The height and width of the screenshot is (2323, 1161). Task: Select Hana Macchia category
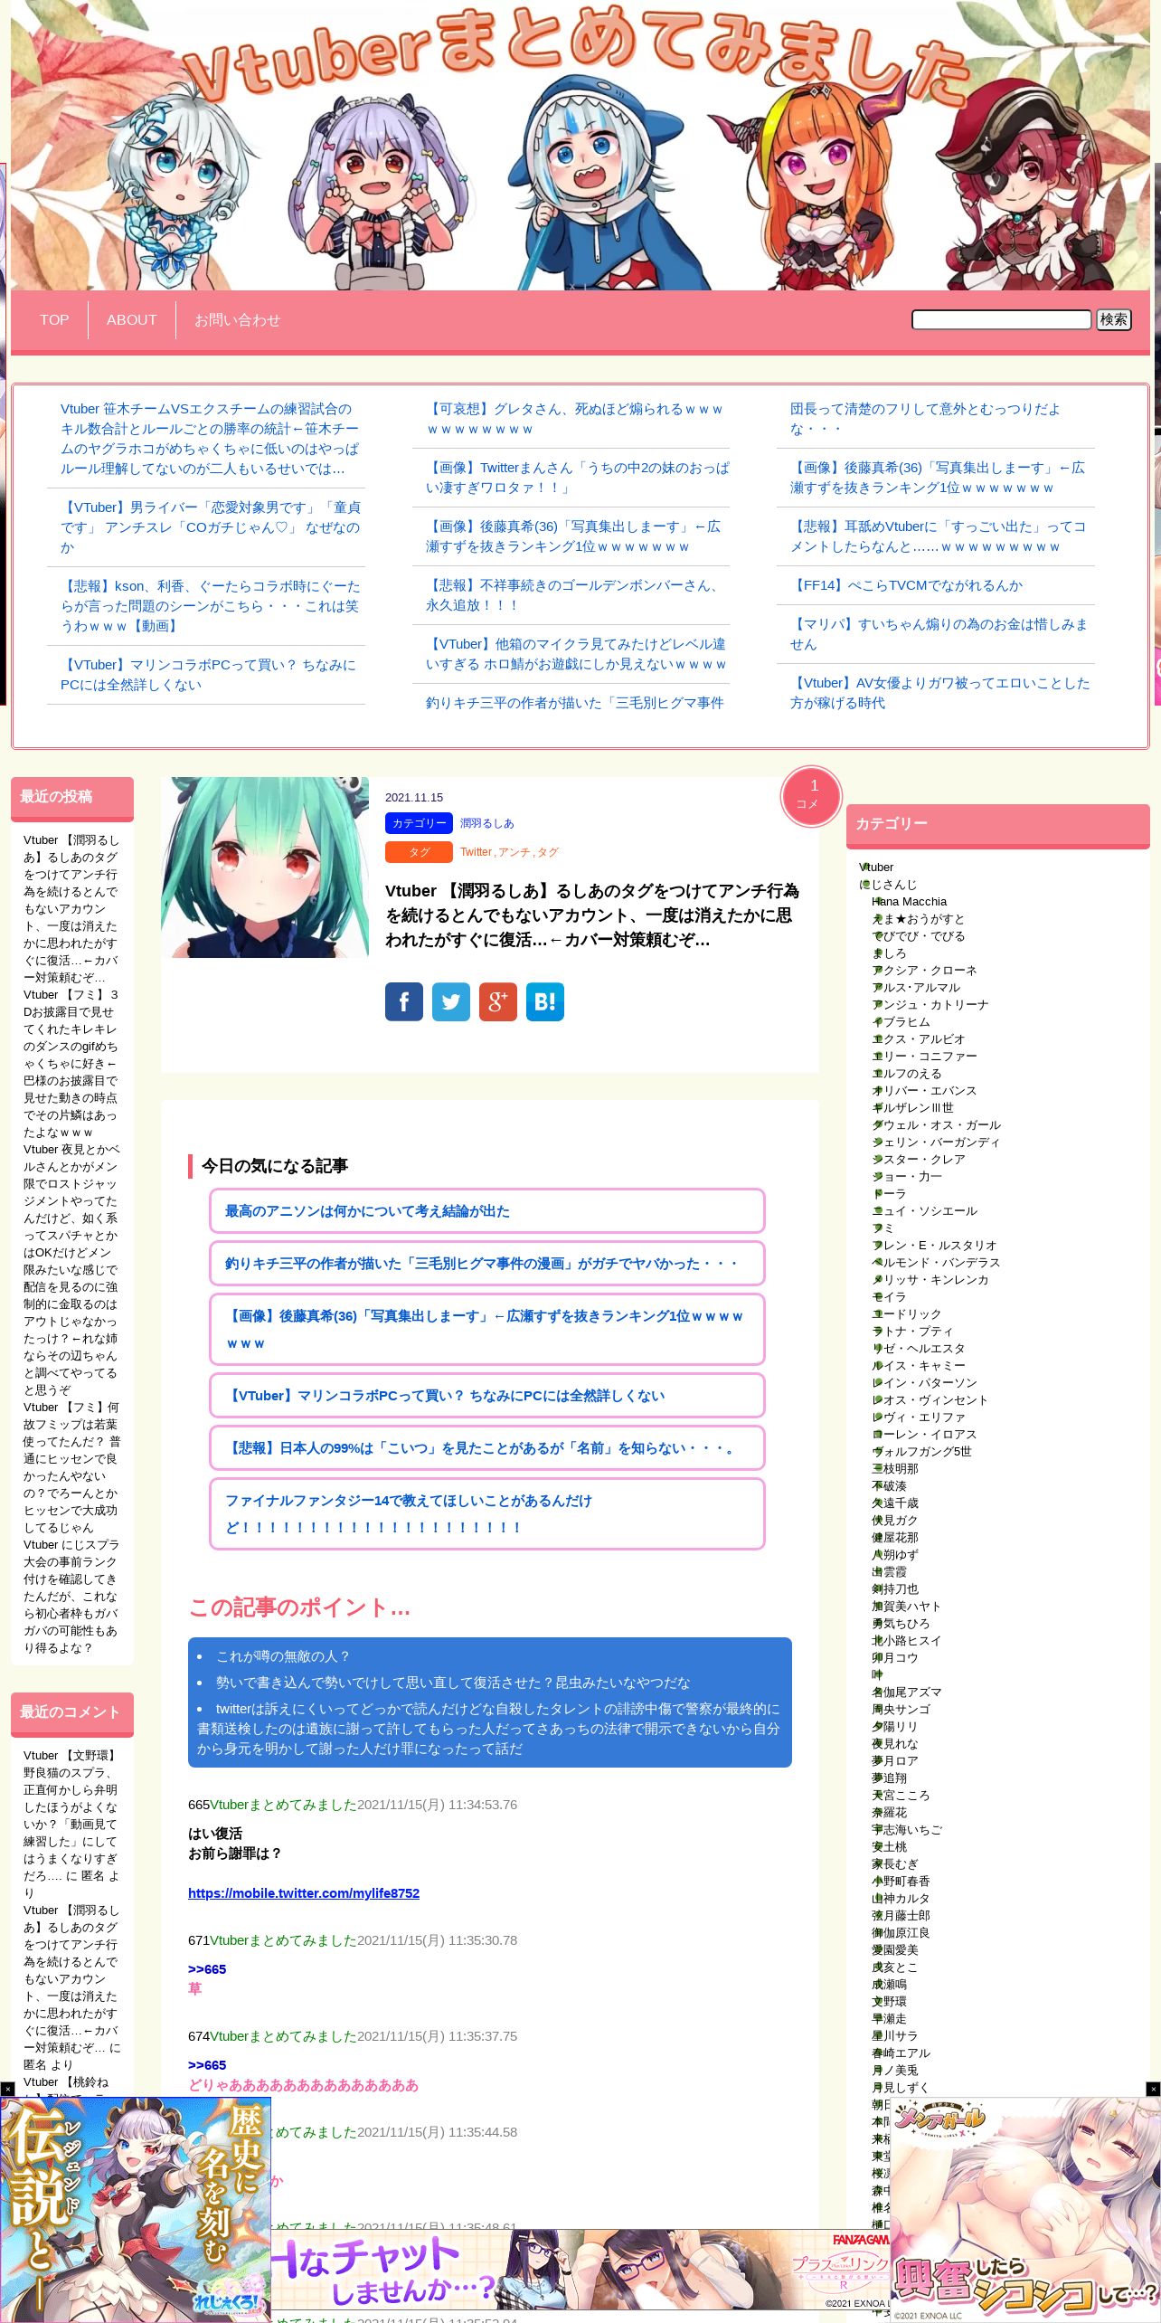[x=910, y=901]
